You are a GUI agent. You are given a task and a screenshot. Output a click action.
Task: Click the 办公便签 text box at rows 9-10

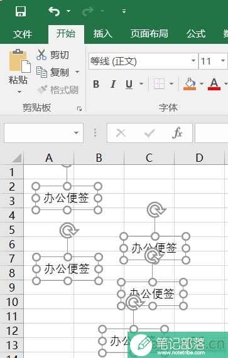[x=152, y=294]
